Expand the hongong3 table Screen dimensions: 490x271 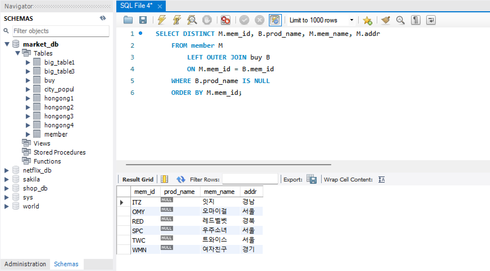pos(28,116)
